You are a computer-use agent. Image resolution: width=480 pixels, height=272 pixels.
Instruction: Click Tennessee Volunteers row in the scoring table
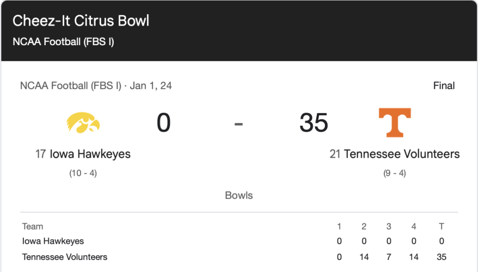(x=65, y=257)
